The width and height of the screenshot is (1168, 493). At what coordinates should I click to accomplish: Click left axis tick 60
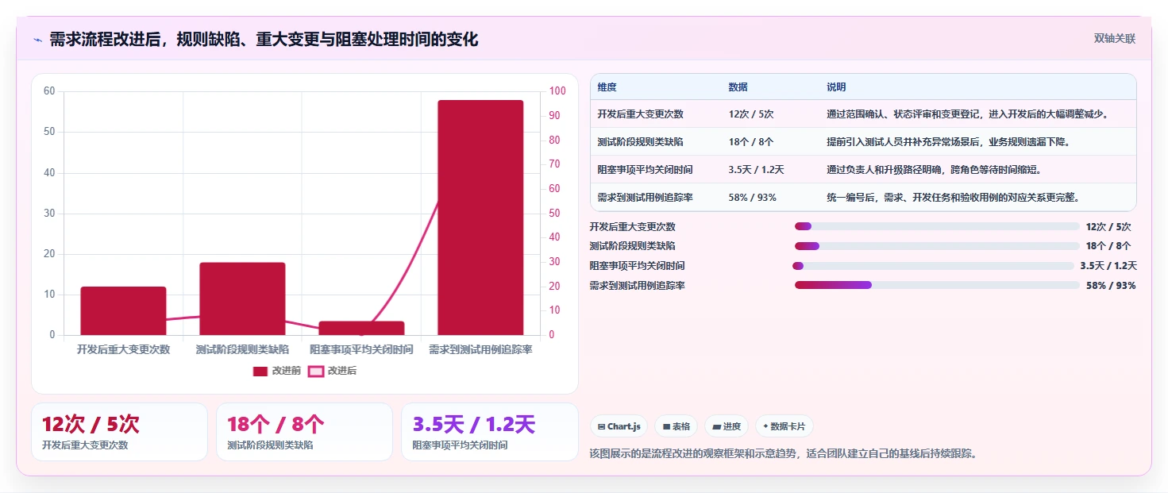(49, 91)
